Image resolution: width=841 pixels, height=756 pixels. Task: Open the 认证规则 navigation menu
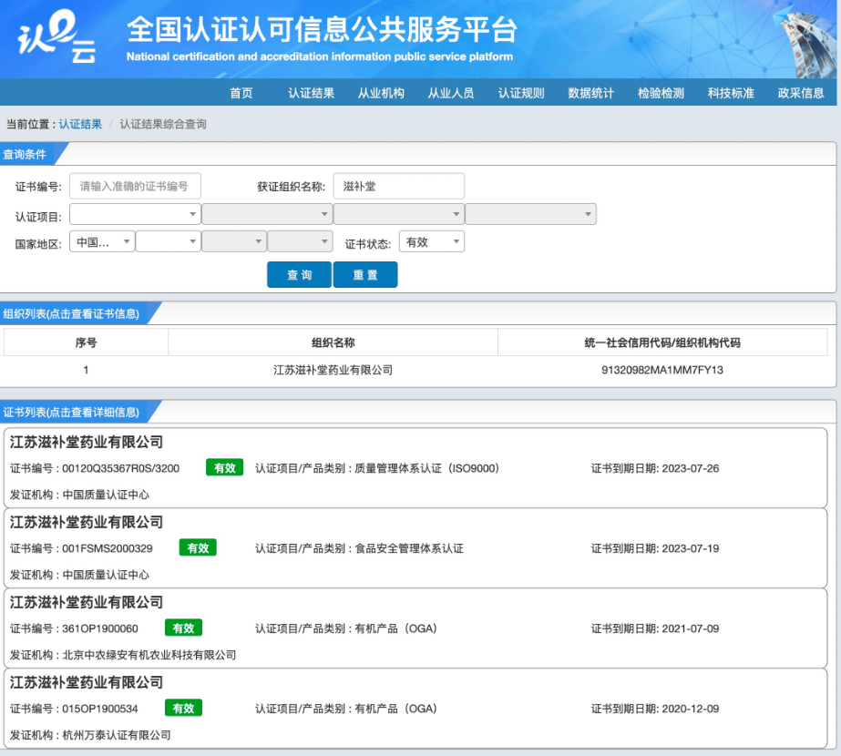(521, 93)
